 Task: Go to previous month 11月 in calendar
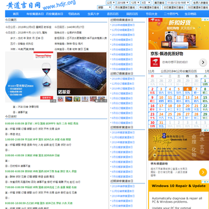[151, 71]
